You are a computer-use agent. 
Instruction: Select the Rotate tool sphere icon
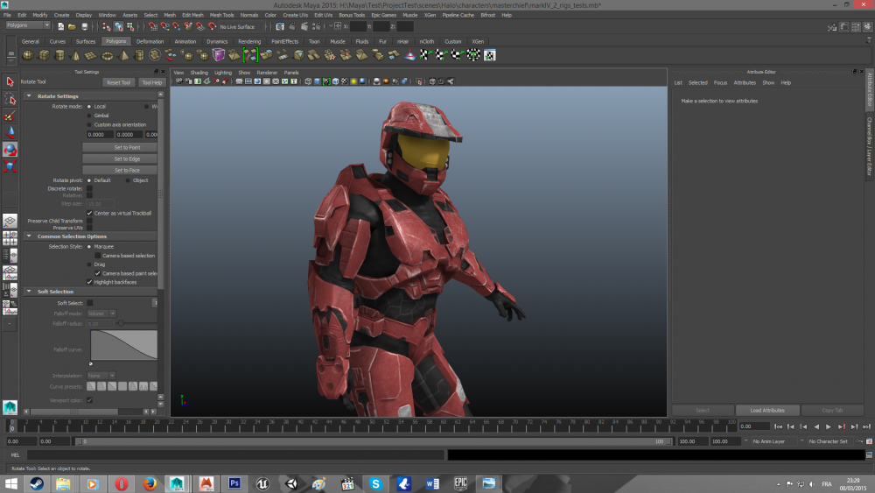(10, 149)
